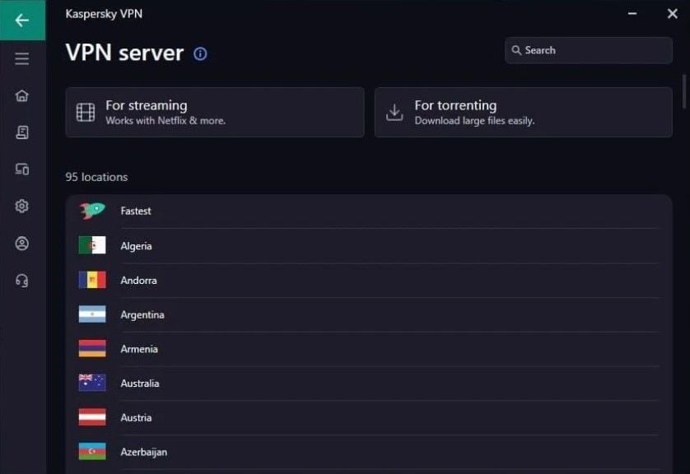Click the Azerbaijan flag
Viewport: 690px width, 474px height.
click(92, 451)
